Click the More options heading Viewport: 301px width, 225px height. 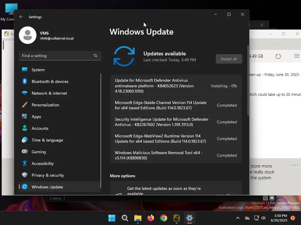click(x=123, y=176)
